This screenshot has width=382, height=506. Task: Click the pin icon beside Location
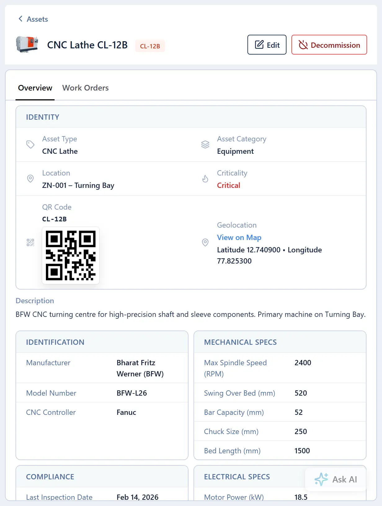[30, 179]
